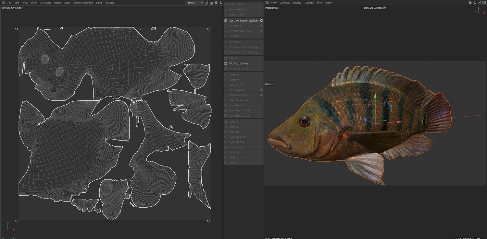This screenshot has height=239, width=487.
Task: Open the Perspective viewport hamburger menu
Action: pyautogui.click(x=267, y=3)
